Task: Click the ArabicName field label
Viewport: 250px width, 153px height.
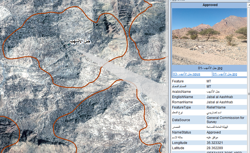Action: pyautogui.click(x=181, y=92)
